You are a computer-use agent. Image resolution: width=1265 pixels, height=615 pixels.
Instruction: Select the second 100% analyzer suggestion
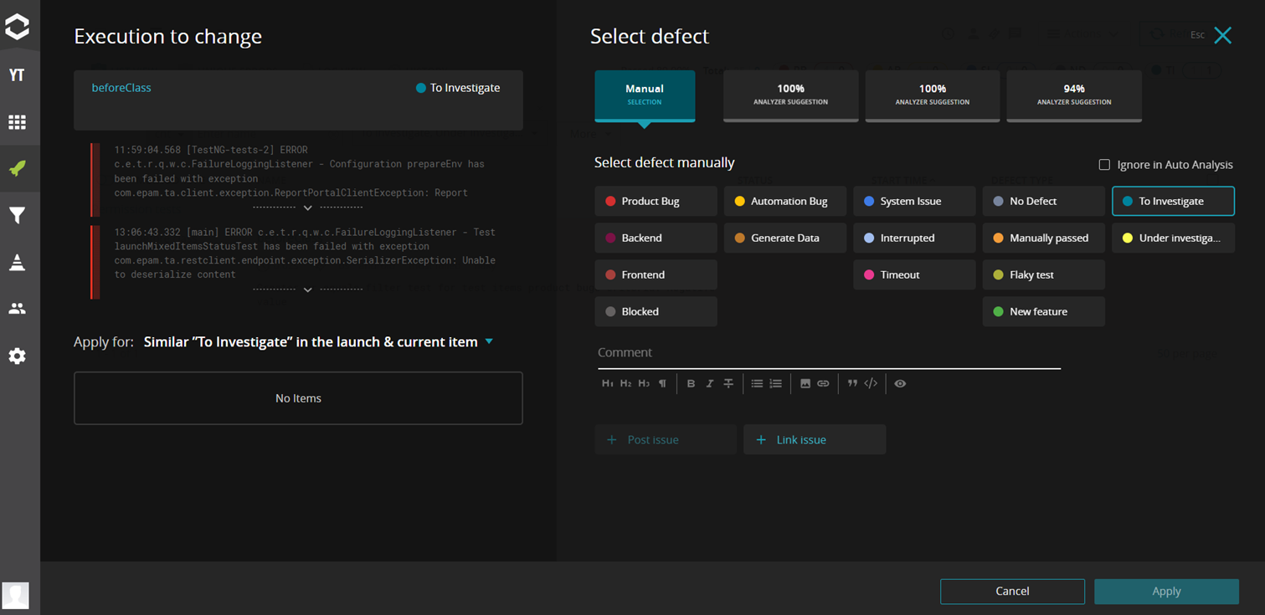coord(932,95)
